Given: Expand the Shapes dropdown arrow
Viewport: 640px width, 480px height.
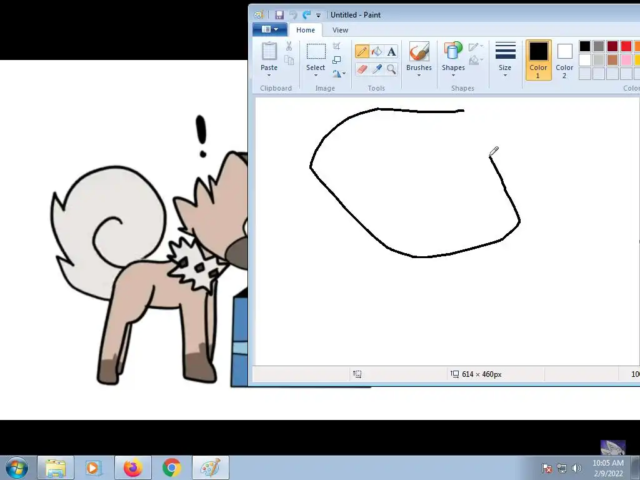Looking at the screenshot, I should click(x=453, y=76).
